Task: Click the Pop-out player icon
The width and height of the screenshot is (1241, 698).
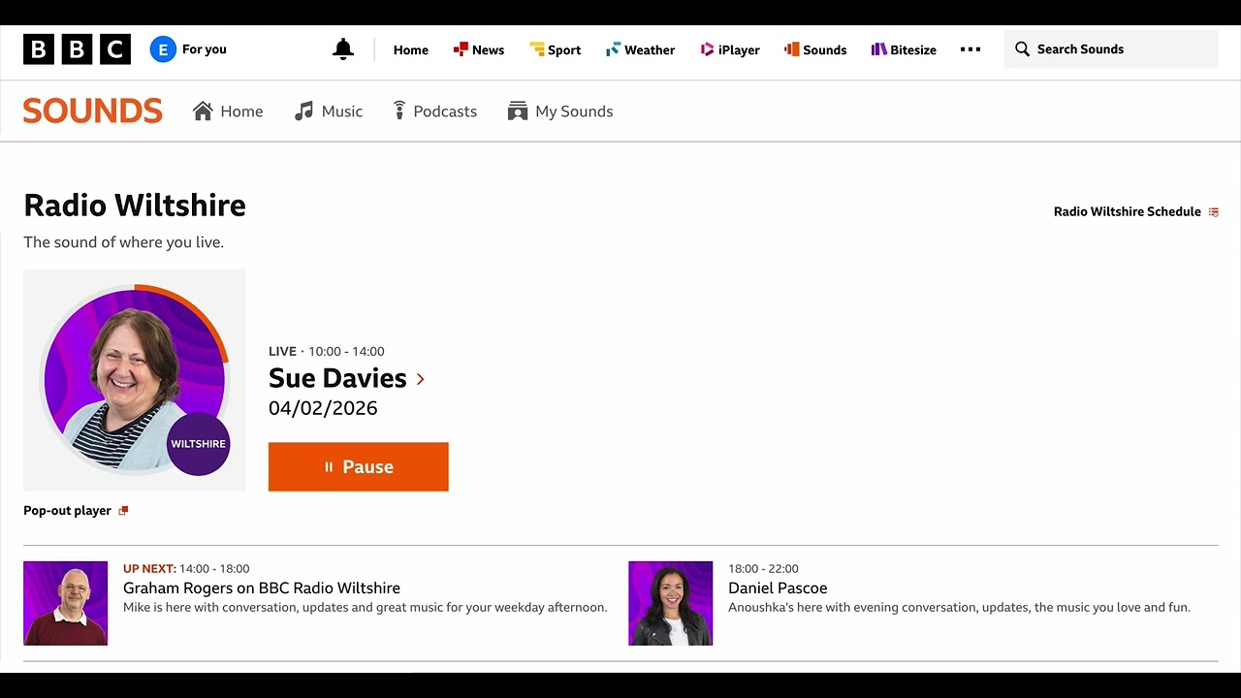Action: pos(123,511)
